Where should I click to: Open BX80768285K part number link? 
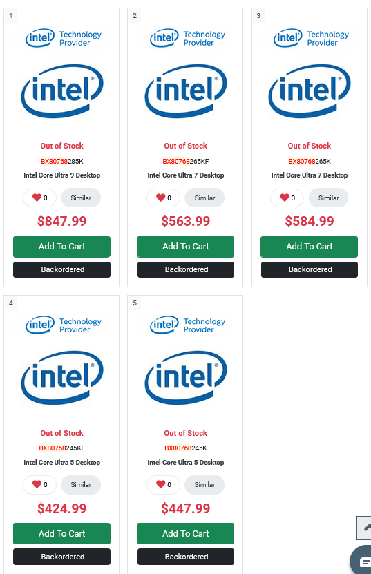(x=62, y=161)
